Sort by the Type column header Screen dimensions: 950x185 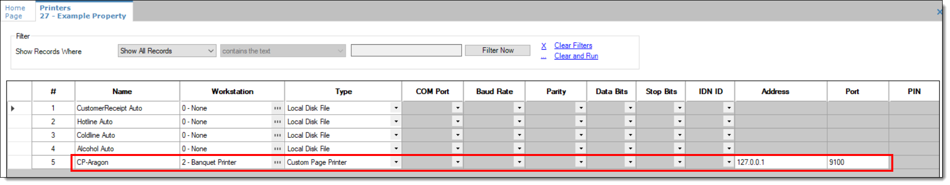point(343,92)
